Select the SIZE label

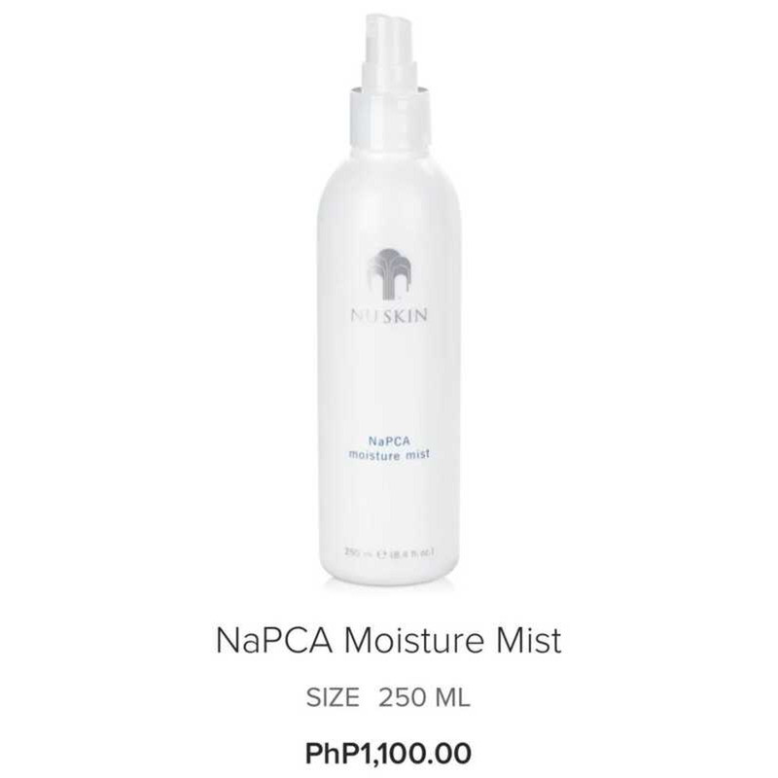pos(333,697)
